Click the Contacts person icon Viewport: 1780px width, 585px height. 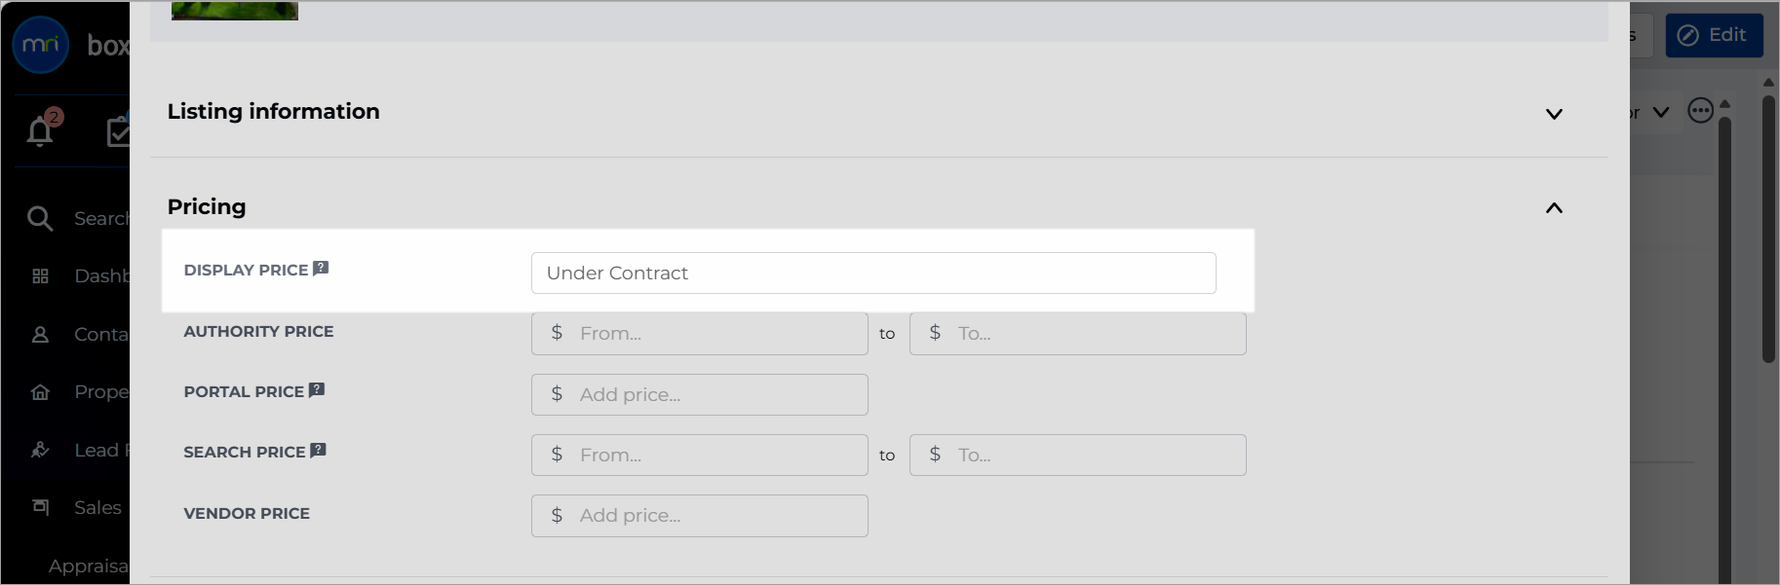click(40, 335)
